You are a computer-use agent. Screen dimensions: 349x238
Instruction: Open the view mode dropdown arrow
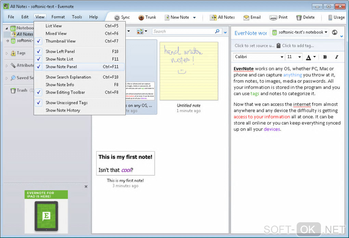pyautogui.click(x=146, y=31)
